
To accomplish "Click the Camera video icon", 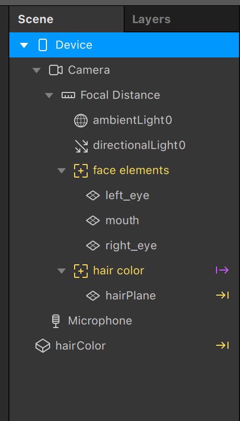I will click(55, 70).
